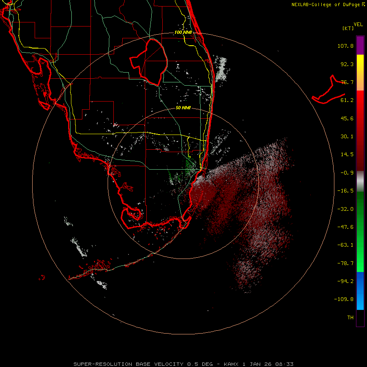Click the -47.6 velocity scale value

[345, 227]
